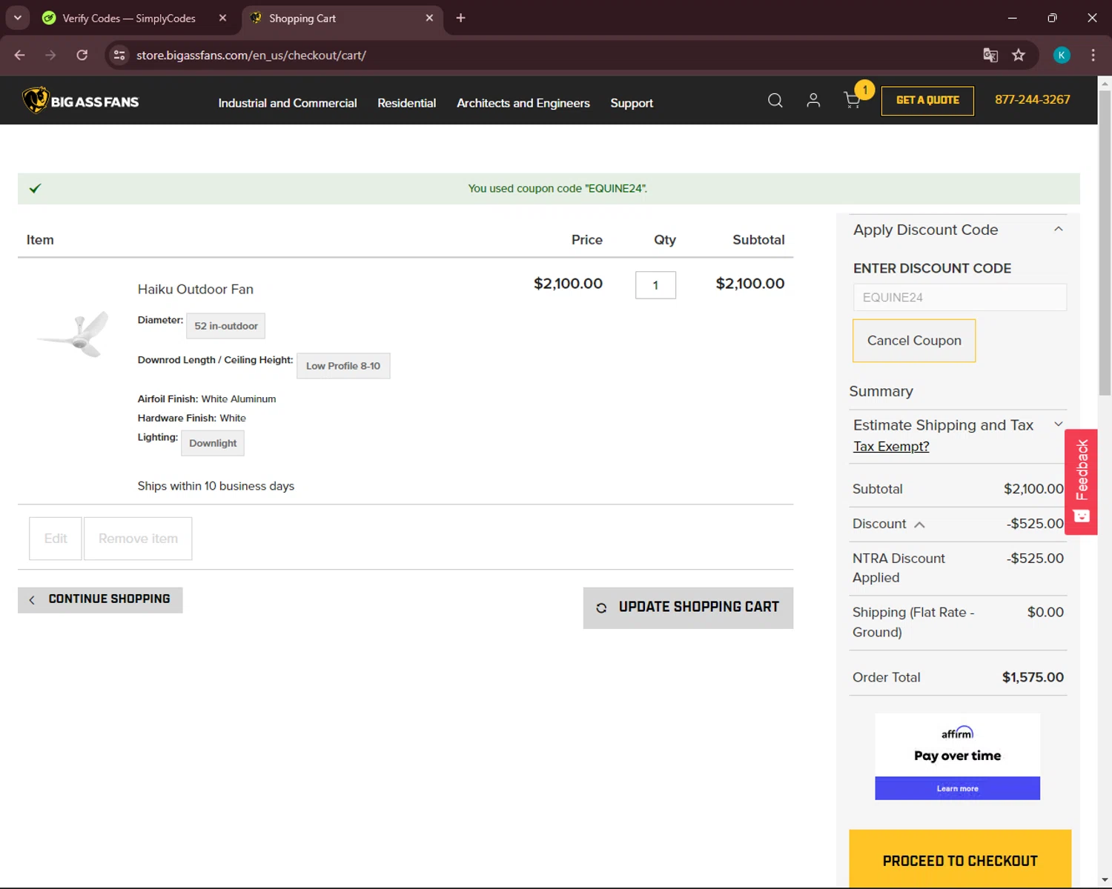Click the Downlight lighting value
1112x889 pixels.
(213, 443)
